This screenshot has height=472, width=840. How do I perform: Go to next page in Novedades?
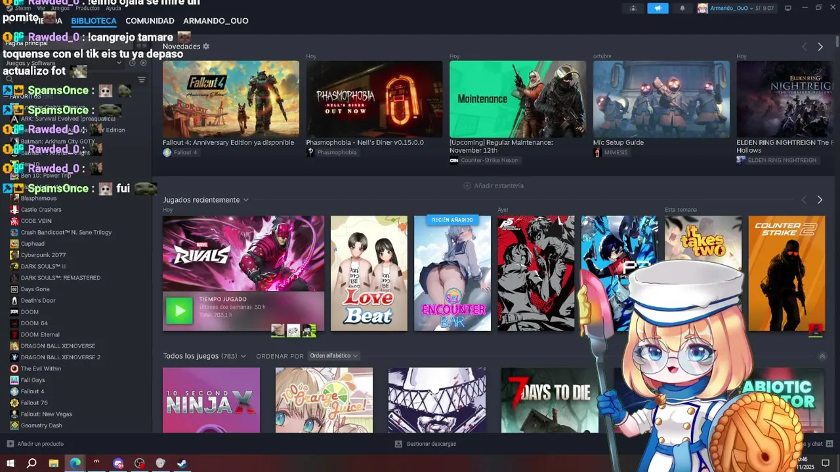tap(820, 47)
